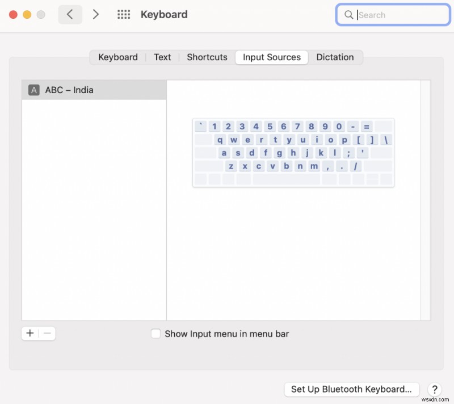
Task: Open help via the question mark icon
Action: click(435, 390)
